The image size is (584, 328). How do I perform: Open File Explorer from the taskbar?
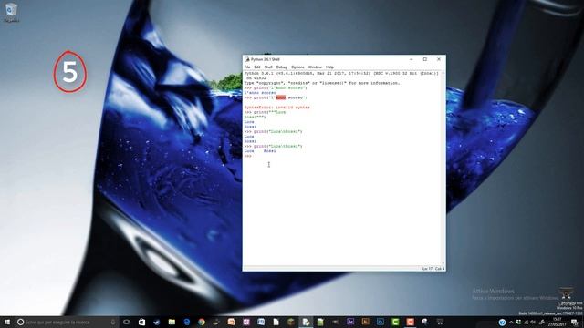coord(172,322)
